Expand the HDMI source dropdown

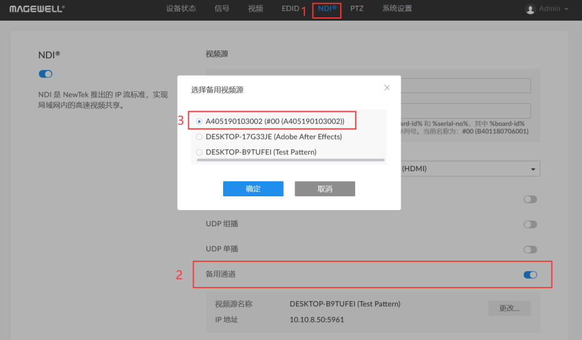[532, 169]
